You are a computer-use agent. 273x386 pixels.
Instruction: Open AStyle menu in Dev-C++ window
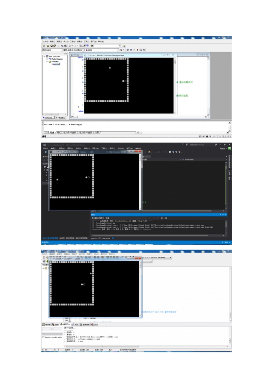(x=96, y=254)
